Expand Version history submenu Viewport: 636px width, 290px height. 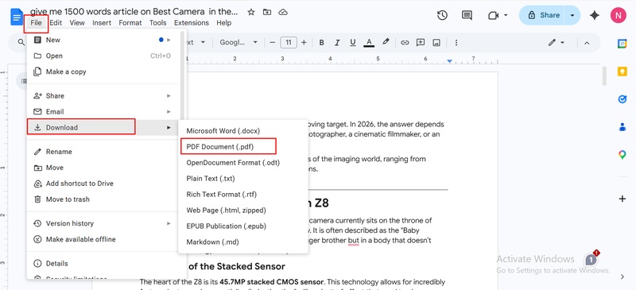pos(103,223)
